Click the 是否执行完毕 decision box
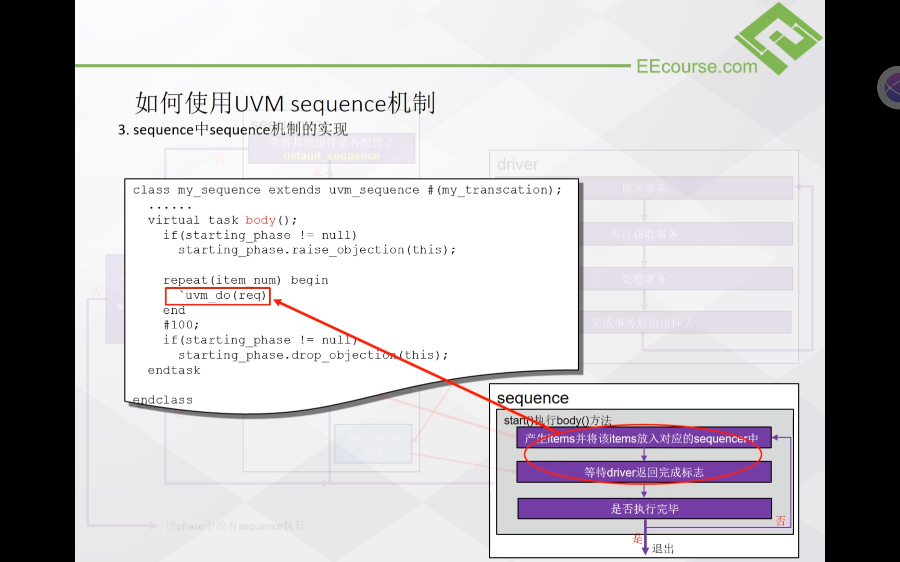The width and height of the screenshot is (900, 562). (644, 509)
